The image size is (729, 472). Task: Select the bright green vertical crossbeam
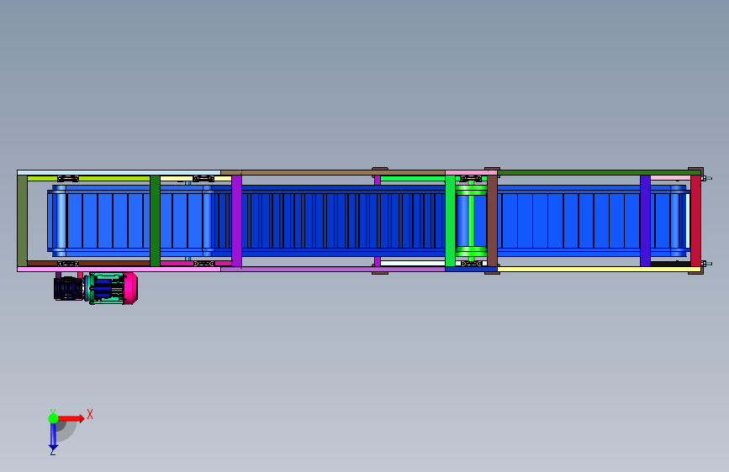450,221
